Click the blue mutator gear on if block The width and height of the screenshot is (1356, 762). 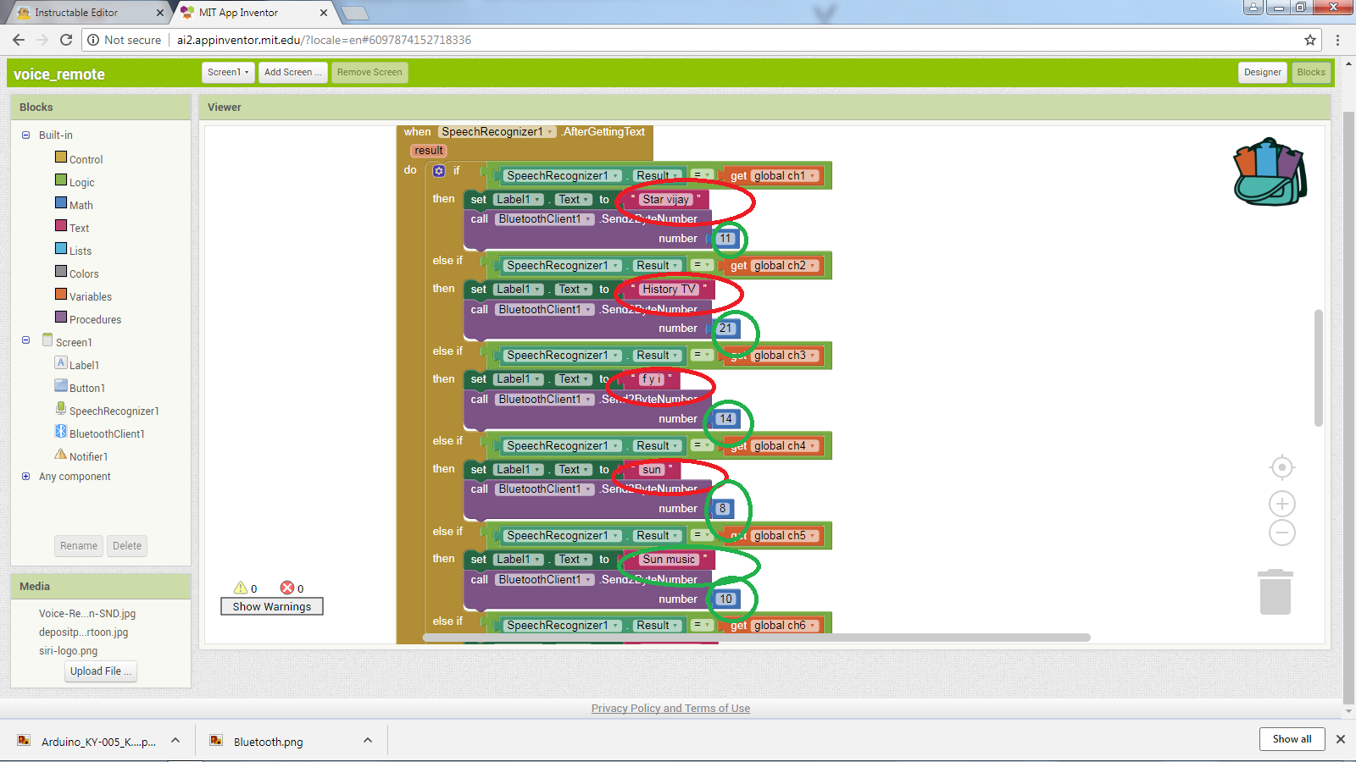pos(439,171)
